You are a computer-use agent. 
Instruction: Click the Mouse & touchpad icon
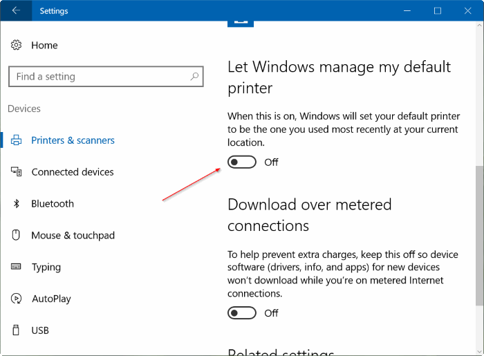click(16, 235)
